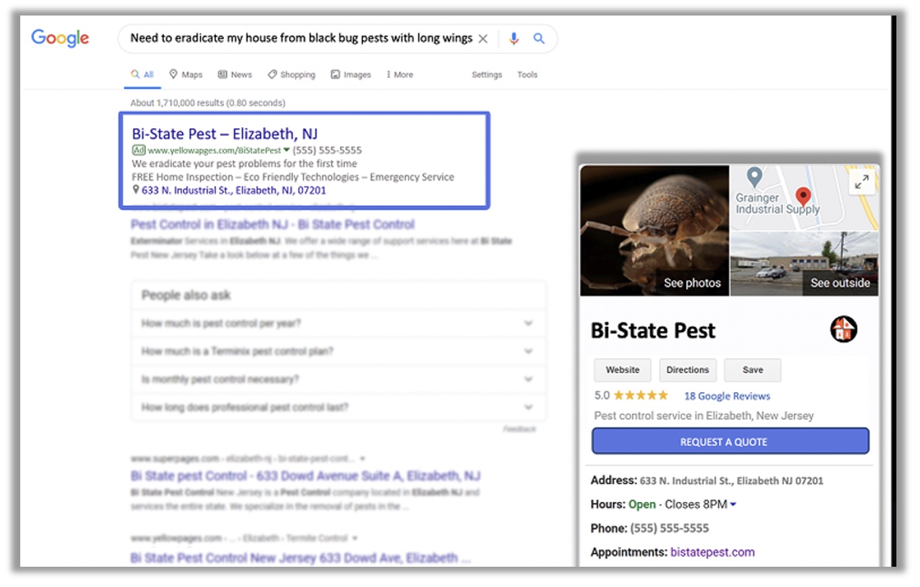Viewport: 920px width, 587px height.
Task: Switch to the Images tab
Action: [351, 75]
